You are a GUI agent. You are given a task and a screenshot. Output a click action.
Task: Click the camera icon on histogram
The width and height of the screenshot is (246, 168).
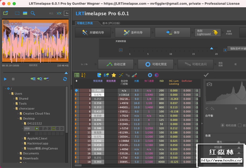209,84
